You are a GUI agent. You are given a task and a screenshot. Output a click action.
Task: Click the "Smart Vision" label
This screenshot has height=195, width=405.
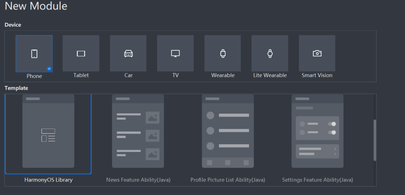coord(317,75)
